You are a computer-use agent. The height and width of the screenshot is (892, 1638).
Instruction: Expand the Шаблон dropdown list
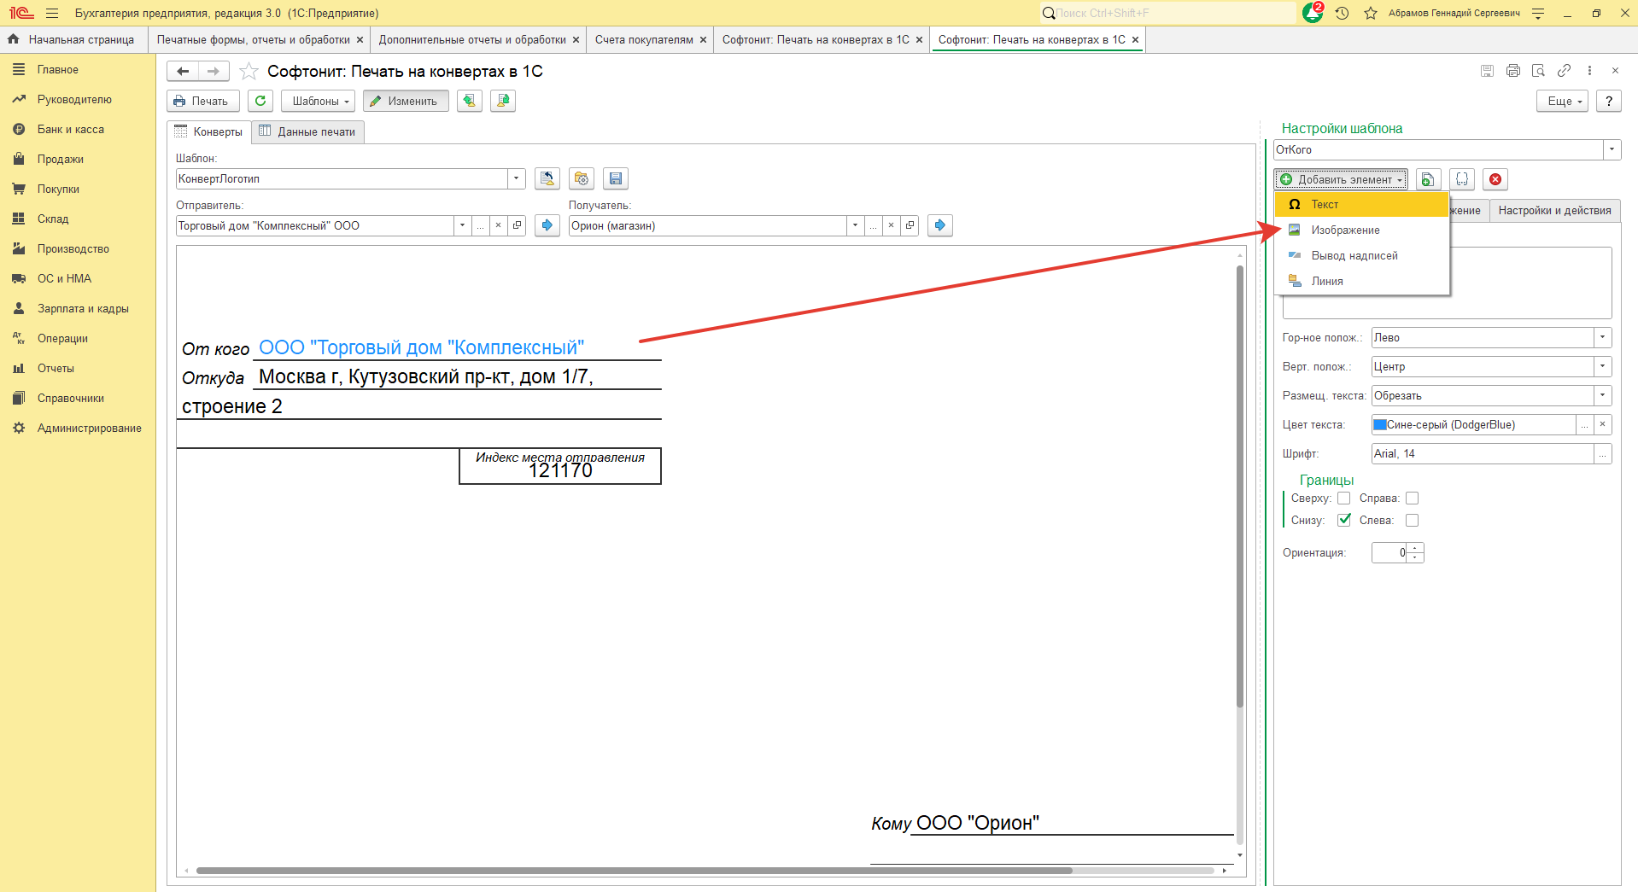516,178
